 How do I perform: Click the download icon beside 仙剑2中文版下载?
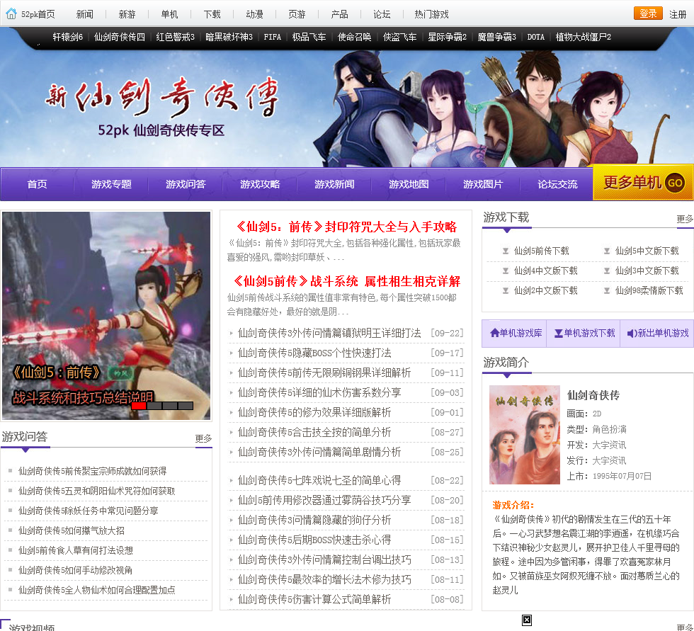[506, 291]
